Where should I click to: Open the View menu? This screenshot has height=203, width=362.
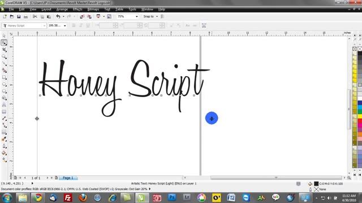coord(33,10)
